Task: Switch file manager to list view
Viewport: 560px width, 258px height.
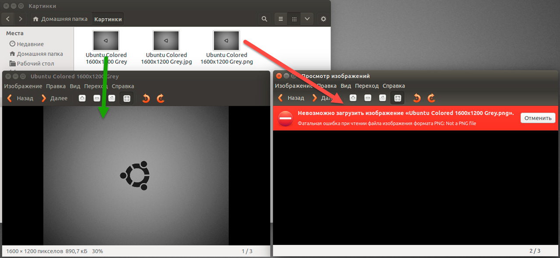Action: (281, 19)
